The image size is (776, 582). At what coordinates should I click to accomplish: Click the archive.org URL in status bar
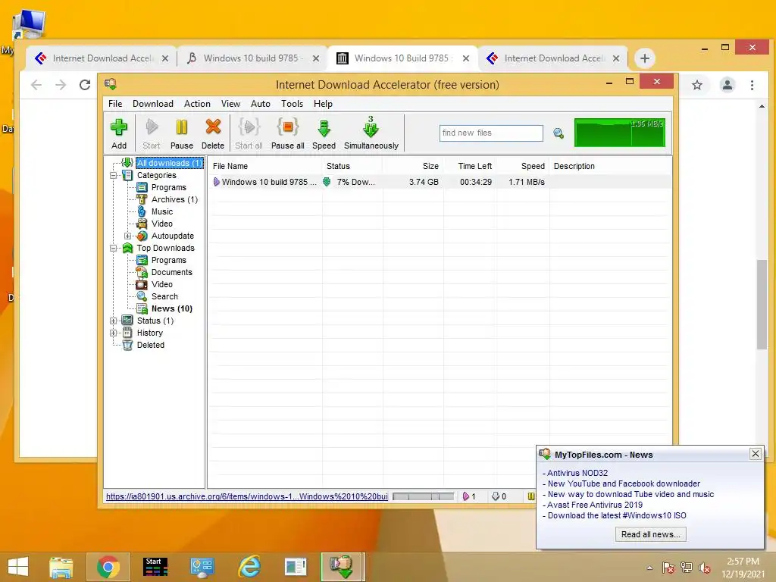coord(247,496)
